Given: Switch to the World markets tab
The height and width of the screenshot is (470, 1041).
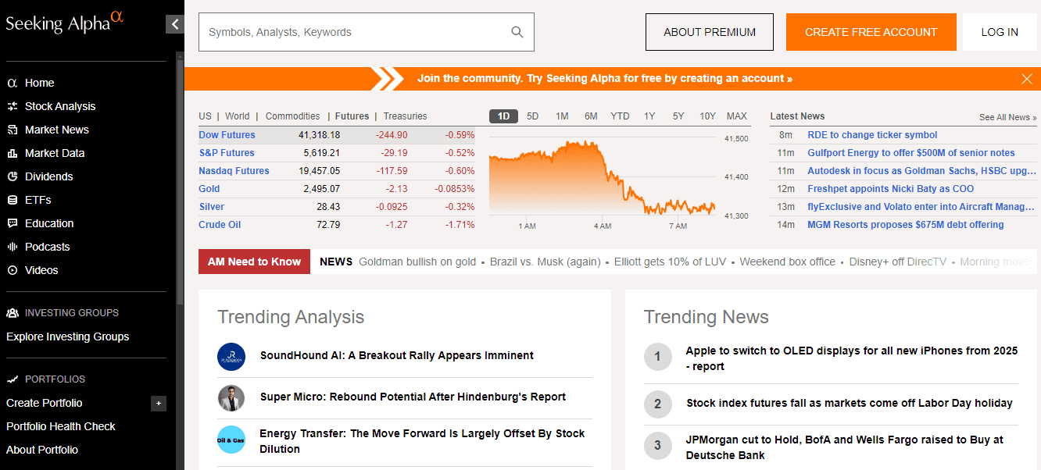Looking at the screenshot, I should click(238, 116).
